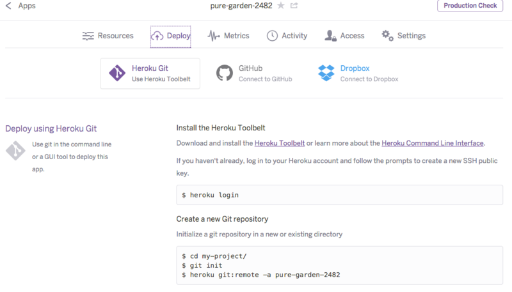Open the Heroku Command Line Interface link
The width and height of the screenshot is (512, 292).
pos(433,143)
